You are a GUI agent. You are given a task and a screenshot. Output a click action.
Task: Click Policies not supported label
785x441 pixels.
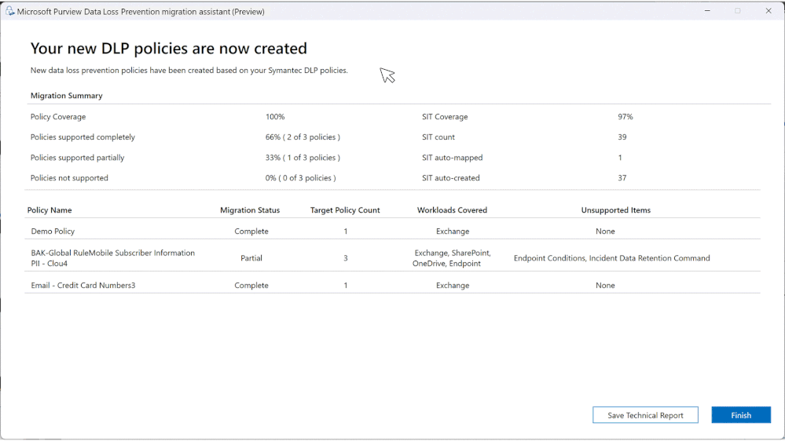pos(69,178)
